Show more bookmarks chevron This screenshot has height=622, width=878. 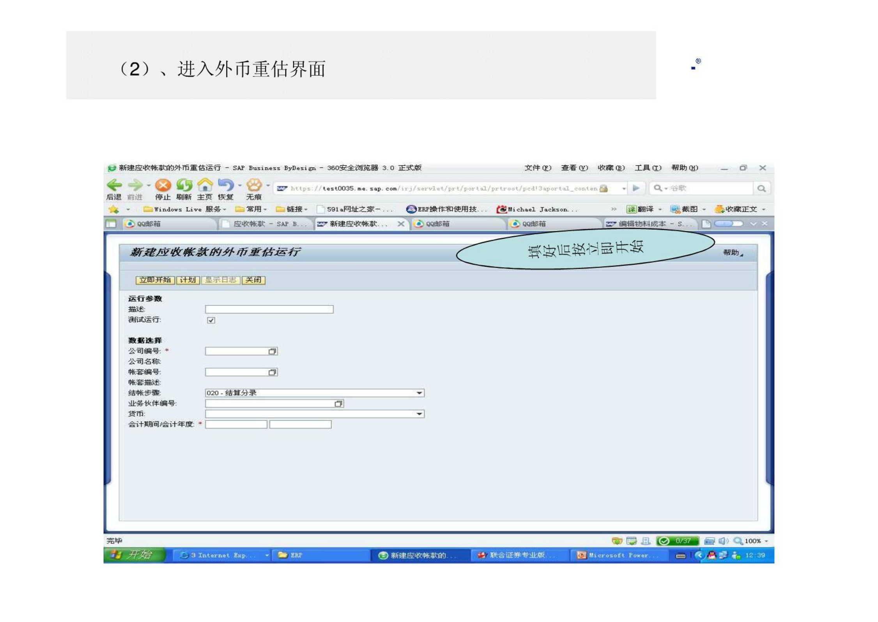614,209
